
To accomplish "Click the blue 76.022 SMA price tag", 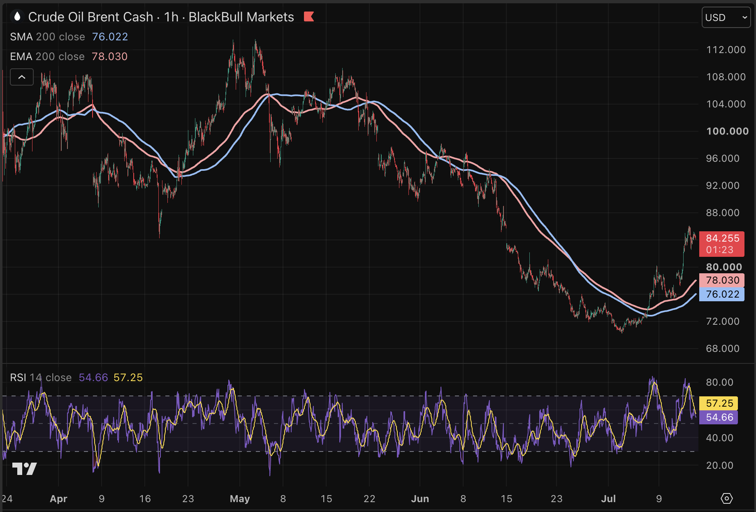I will pyautogui.click(x=722, y=294).
